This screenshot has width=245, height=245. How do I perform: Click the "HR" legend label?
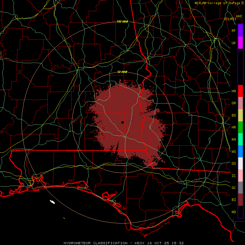pyautogui.click(x=234, y=127)
